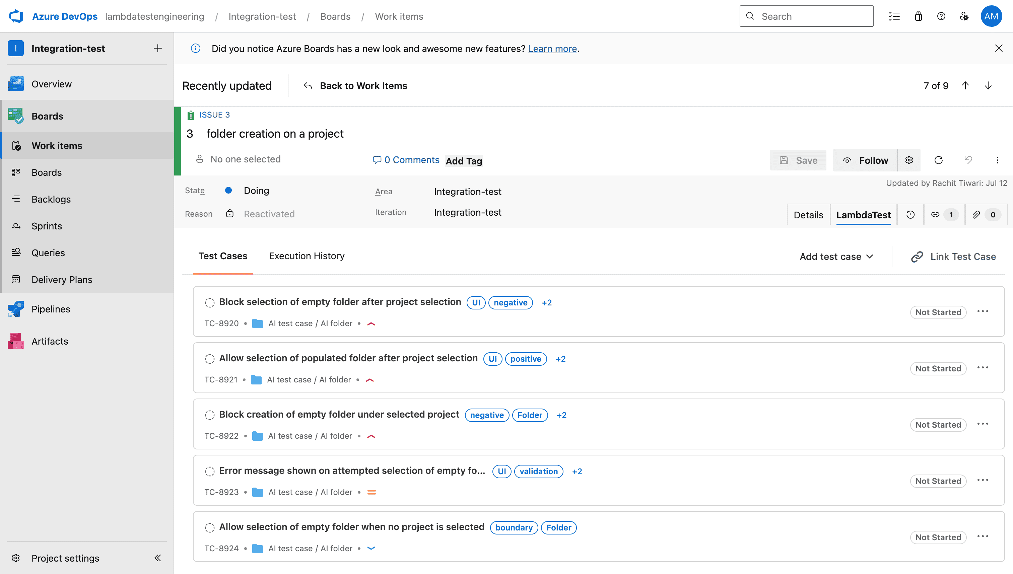Screen dimensions: 1013x574
Task: Click the Search input field
Action: pos(806,16)
